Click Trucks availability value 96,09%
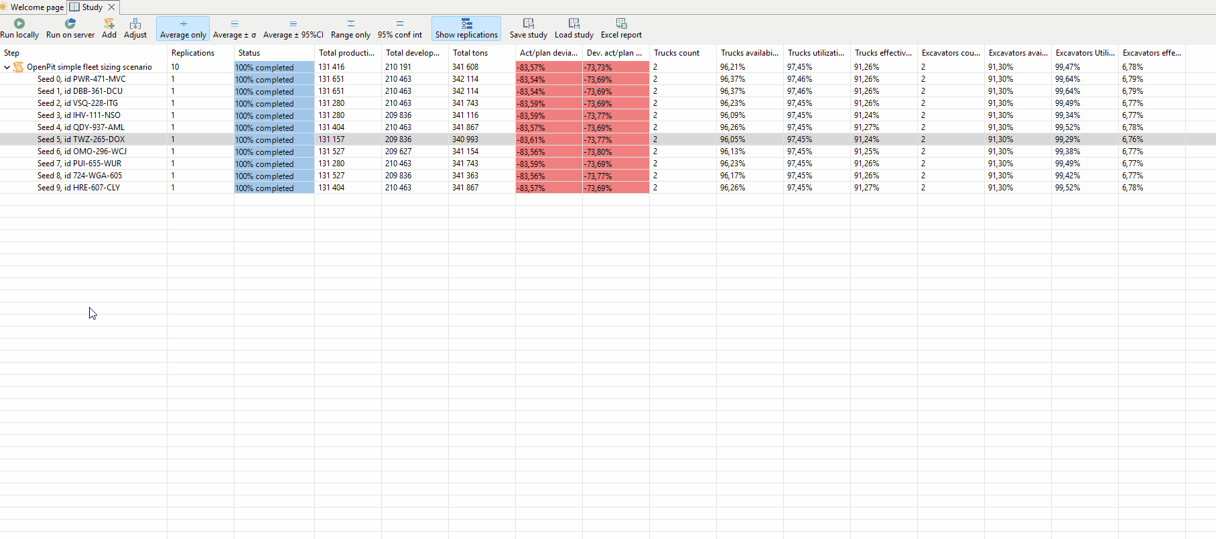1216x539 pixels. (733, 115)
